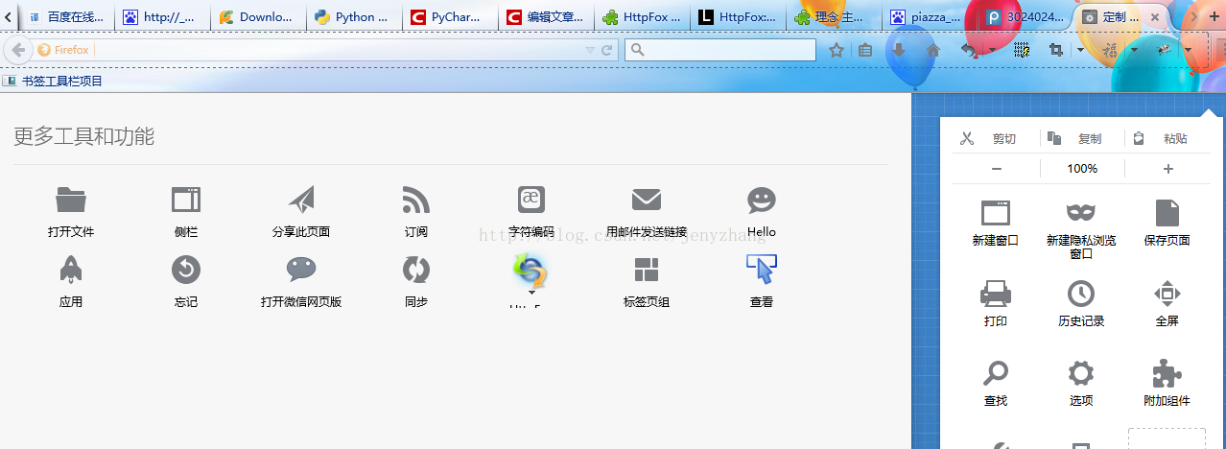Open New Private Window (新建隐私浏览窗口) mask icon

click(x=1081, y=212)
